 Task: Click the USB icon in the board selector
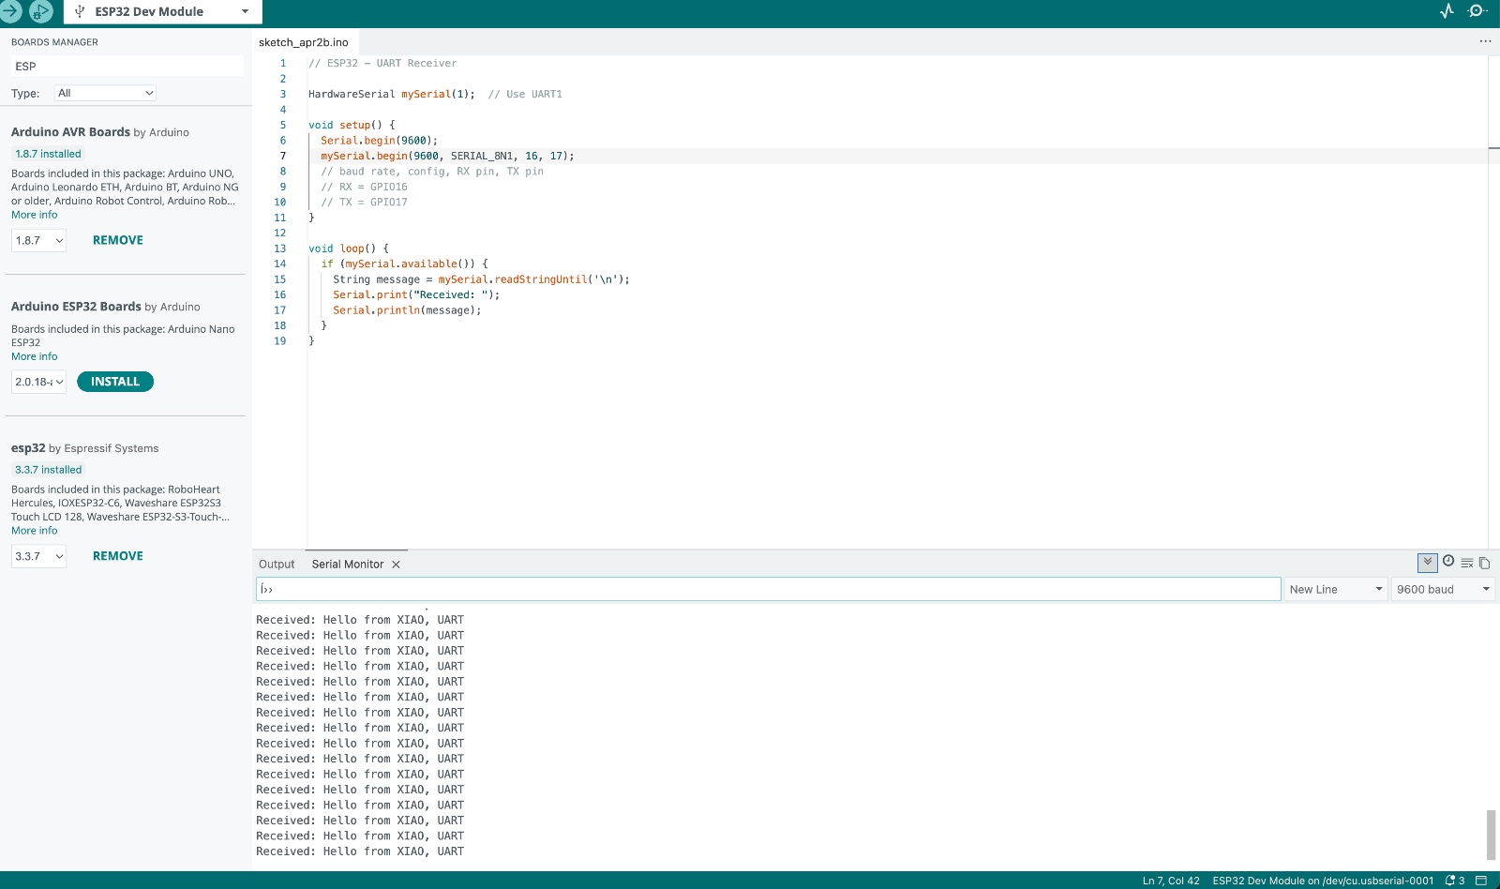point(80,11)
